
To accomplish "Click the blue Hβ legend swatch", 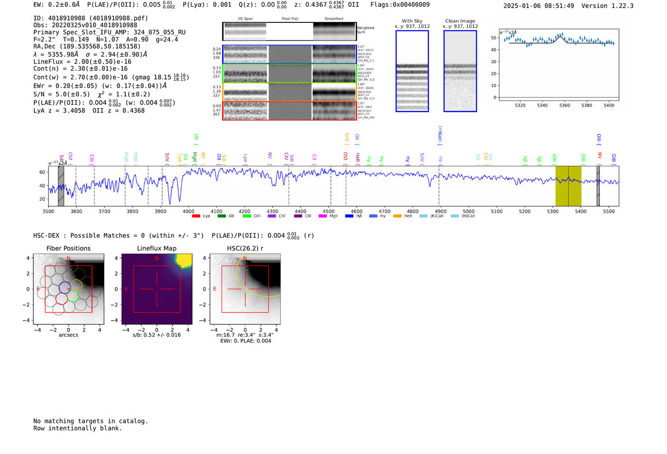I will 349,216.
